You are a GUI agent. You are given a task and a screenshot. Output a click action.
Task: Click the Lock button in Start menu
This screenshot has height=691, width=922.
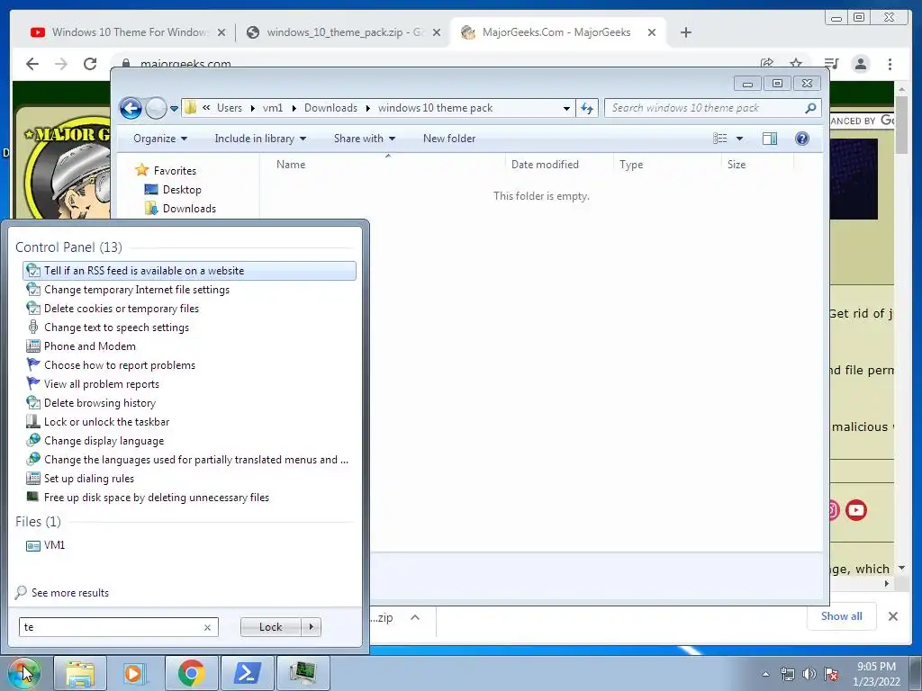pos(270,627)
